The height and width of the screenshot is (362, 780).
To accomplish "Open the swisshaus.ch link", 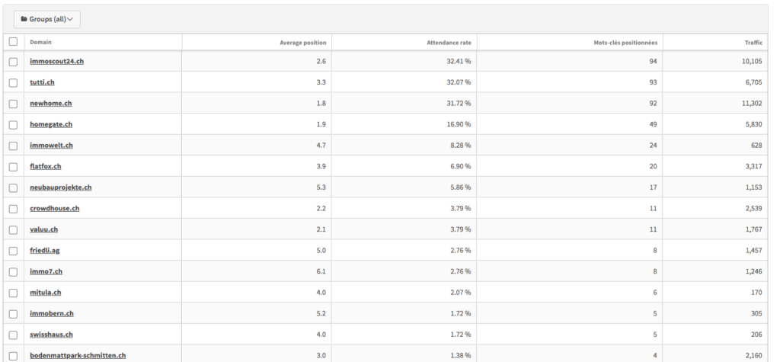I will point(51,334).
